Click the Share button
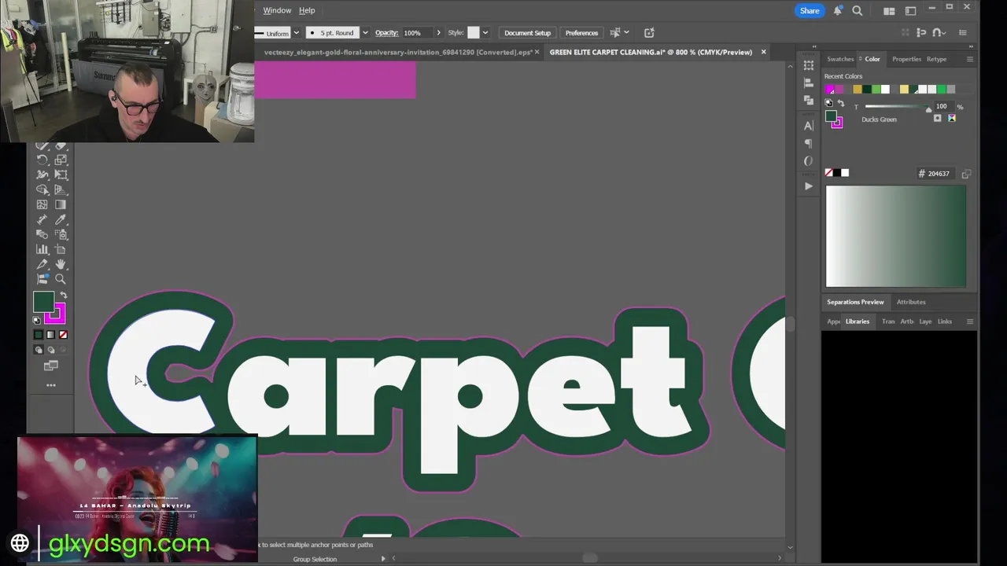Viewport: 1007px width, 566px height. (810, 10)
